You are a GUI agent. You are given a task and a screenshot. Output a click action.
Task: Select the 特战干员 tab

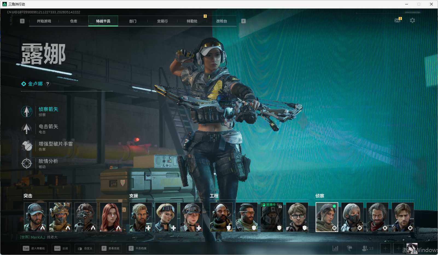(x=103, y=21)
